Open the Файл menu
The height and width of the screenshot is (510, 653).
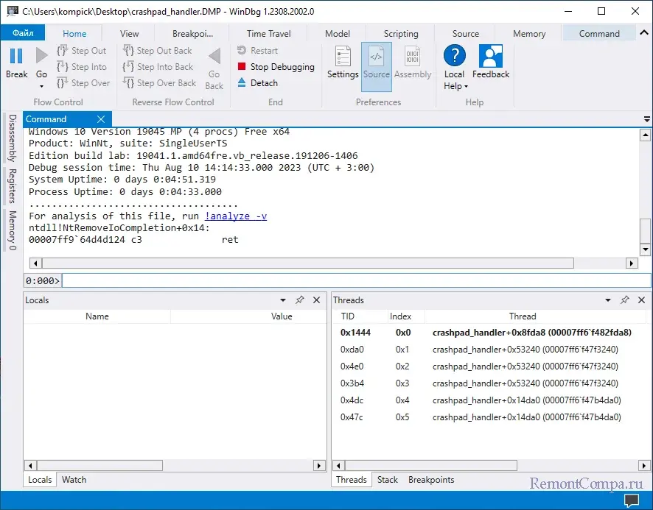[23, 33]
